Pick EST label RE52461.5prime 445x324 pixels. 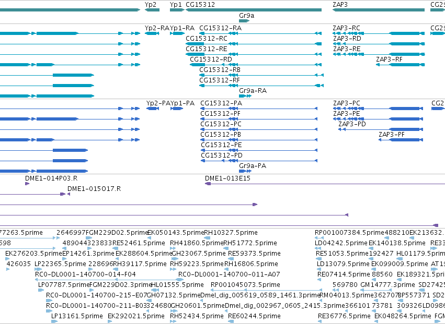(x=139, y=243)
